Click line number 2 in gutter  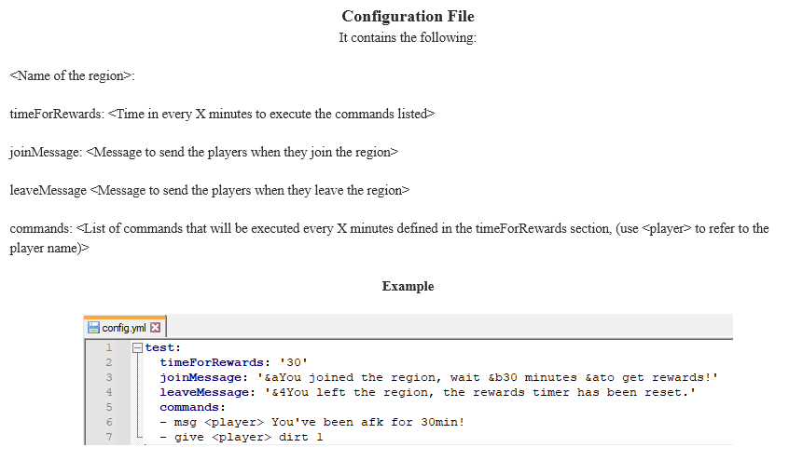[x=108, y=363]
